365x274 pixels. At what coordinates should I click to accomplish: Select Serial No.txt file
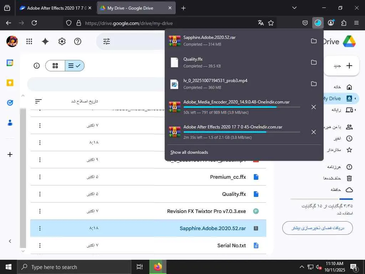(148, 245)
